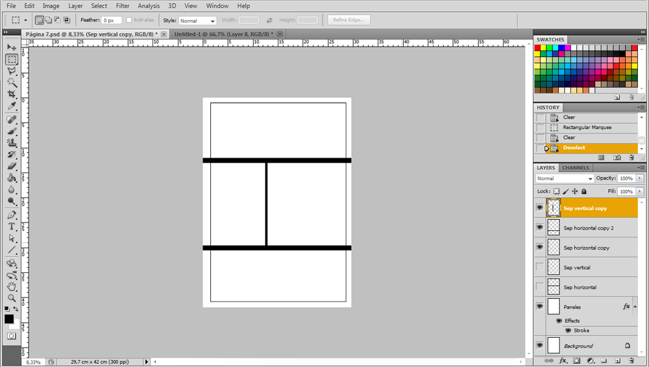Select the Crop tool
The width and height of the screenshot is (649, 367).
[12, 95]
